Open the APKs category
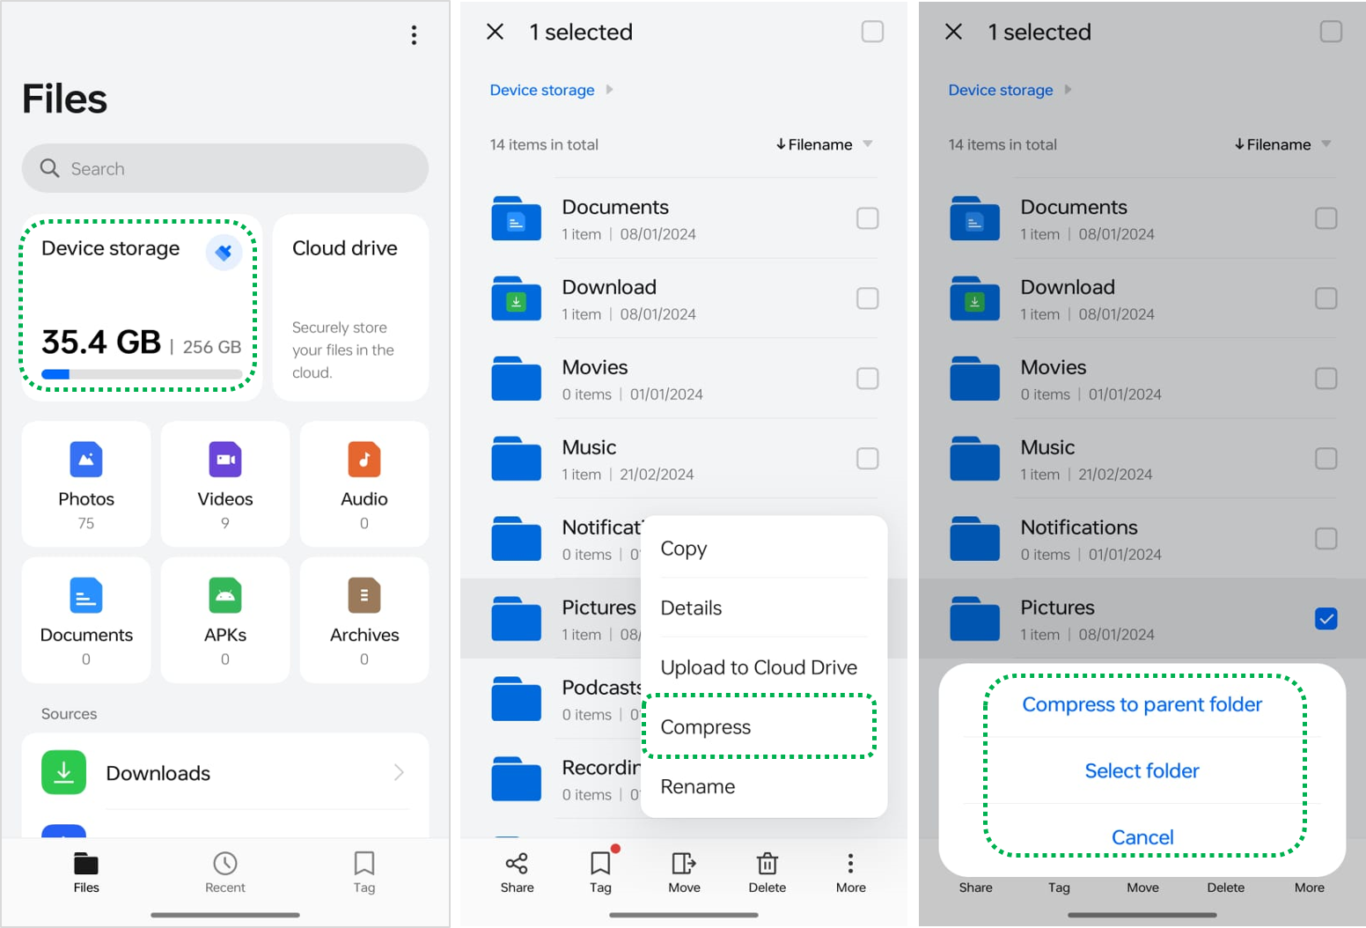The image size is (1366, 928). point(225,619)
